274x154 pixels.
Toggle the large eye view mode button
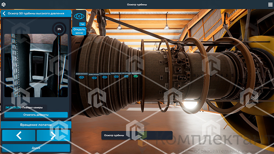tap(79, 16)
